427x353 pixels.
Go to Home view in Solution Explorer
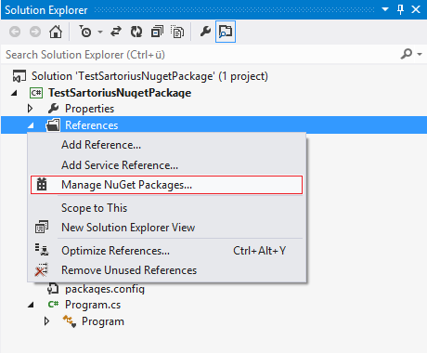pyautogui.click(x=56, y=32)
